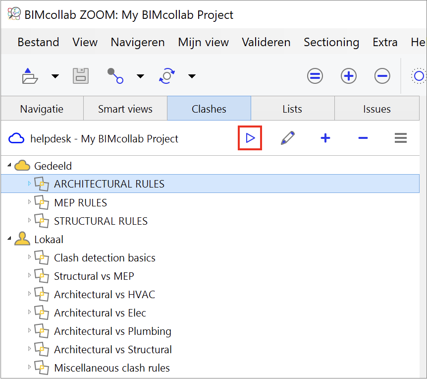Collapse the Gedeeld group
The height and width of the screenshot is (379, 427).
[9, 165]
